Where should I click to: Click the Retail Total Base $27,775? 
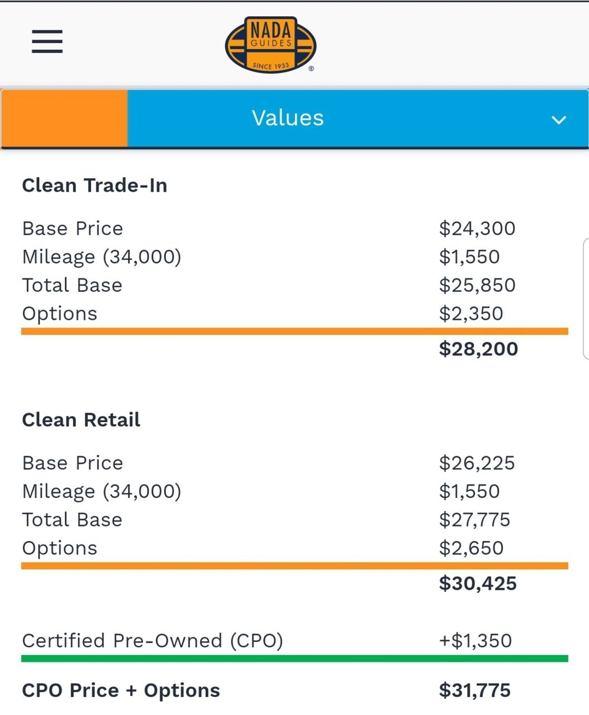pos(474,520)
